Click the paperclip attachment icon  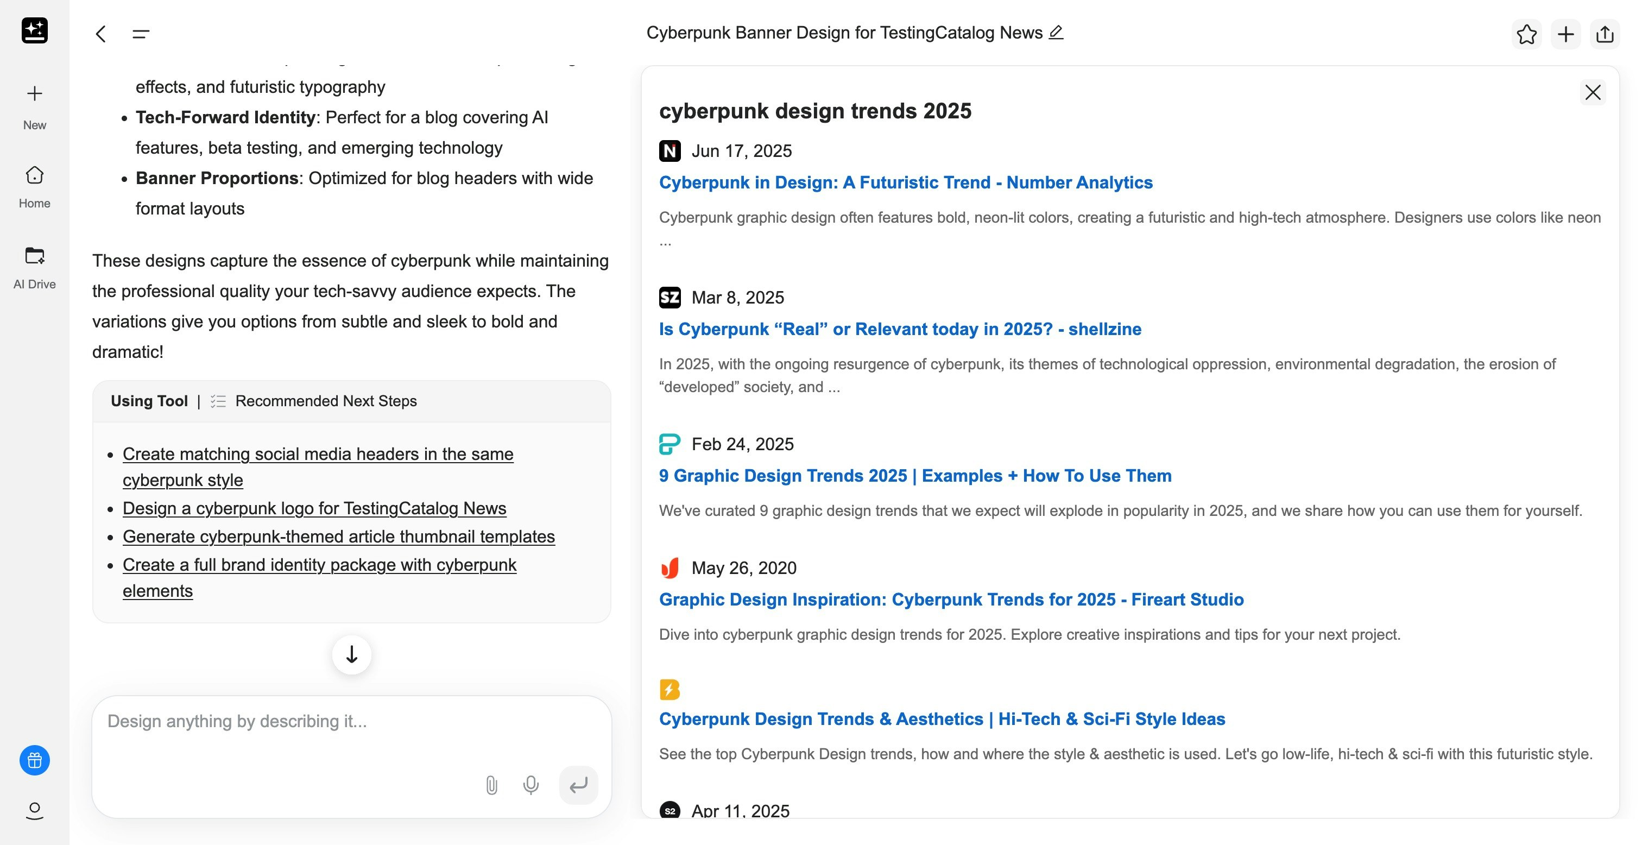pos(491,784)
